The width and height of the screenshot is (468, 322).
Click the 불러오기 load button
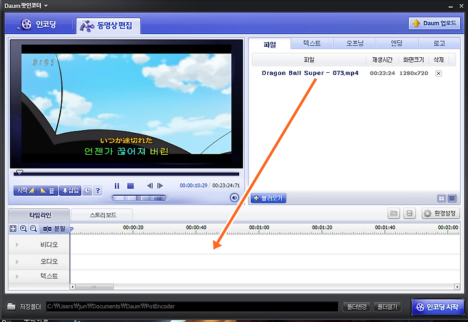[x=268, y=198]
